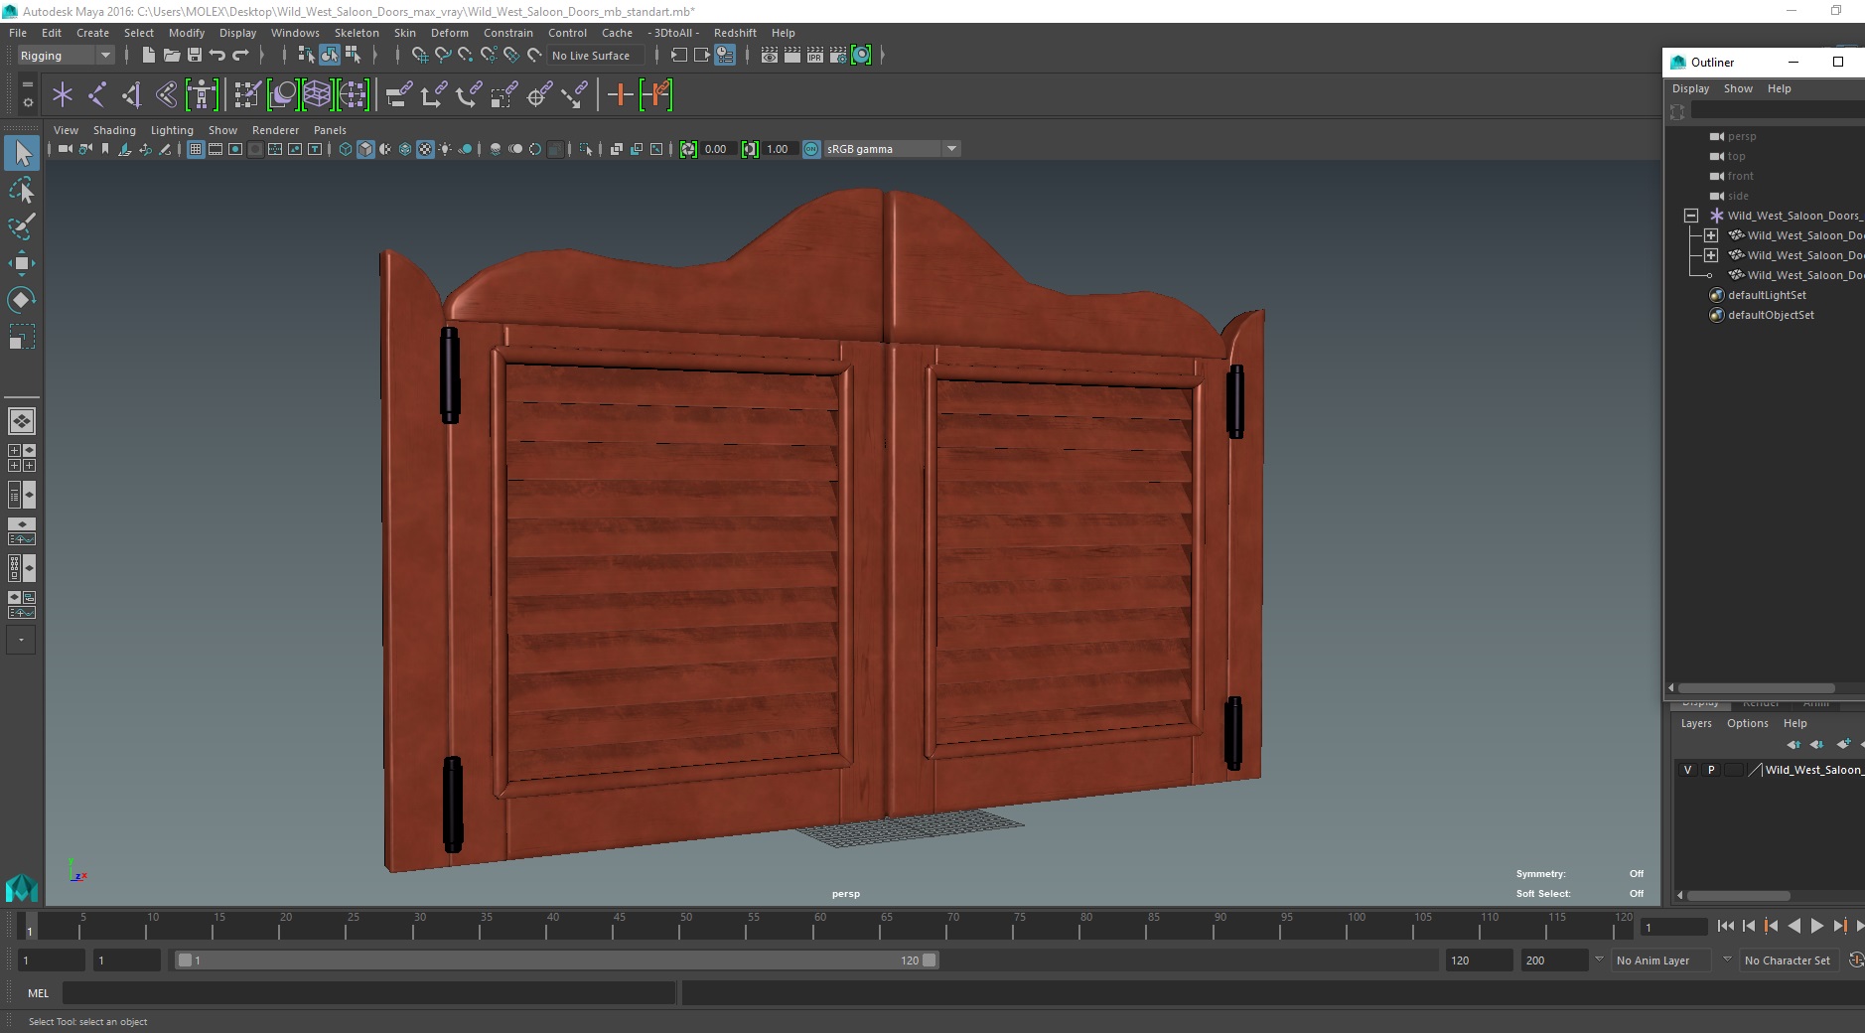This screenshot has height=1033, width=1865.
Task: Toggle layer visibility V box
Action: (x=1687, y=770)
